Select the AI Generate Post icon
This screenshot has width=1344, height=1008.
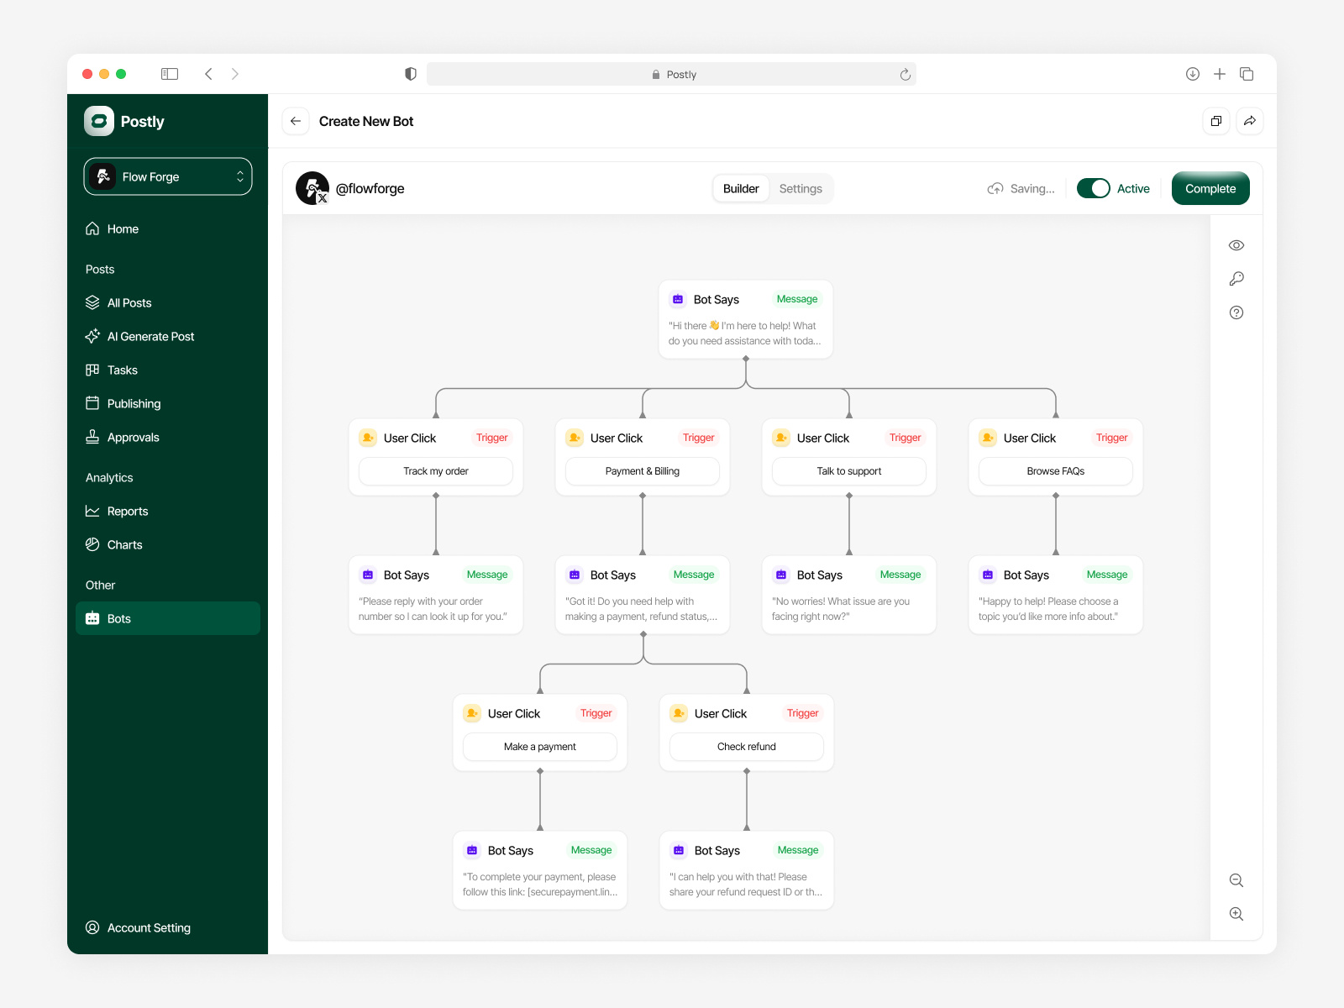pyautogui.click(x=92, y=336)
